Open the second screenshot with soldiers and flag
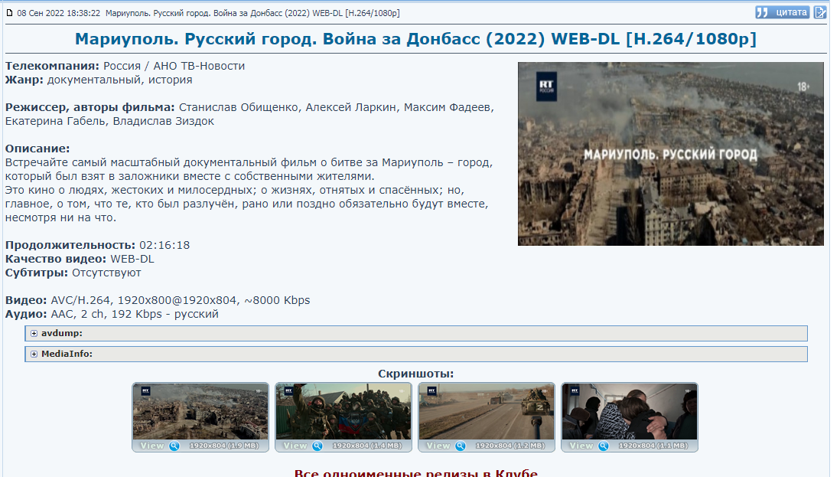The image size is (840, 477). pos(343,412)
